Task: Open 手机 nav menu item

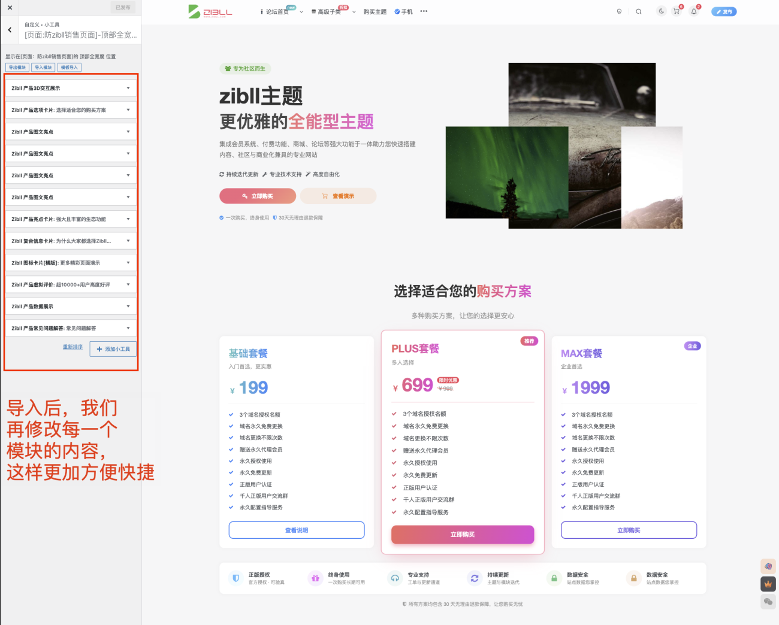Action: pos(404,12)
